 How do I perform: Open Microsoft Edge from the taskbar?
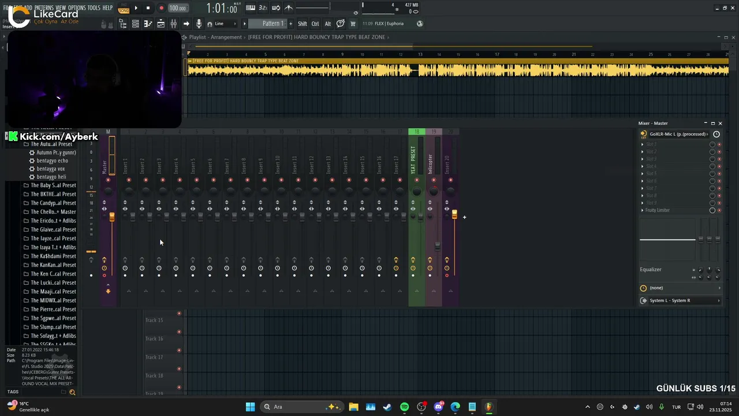pos(455,407)
